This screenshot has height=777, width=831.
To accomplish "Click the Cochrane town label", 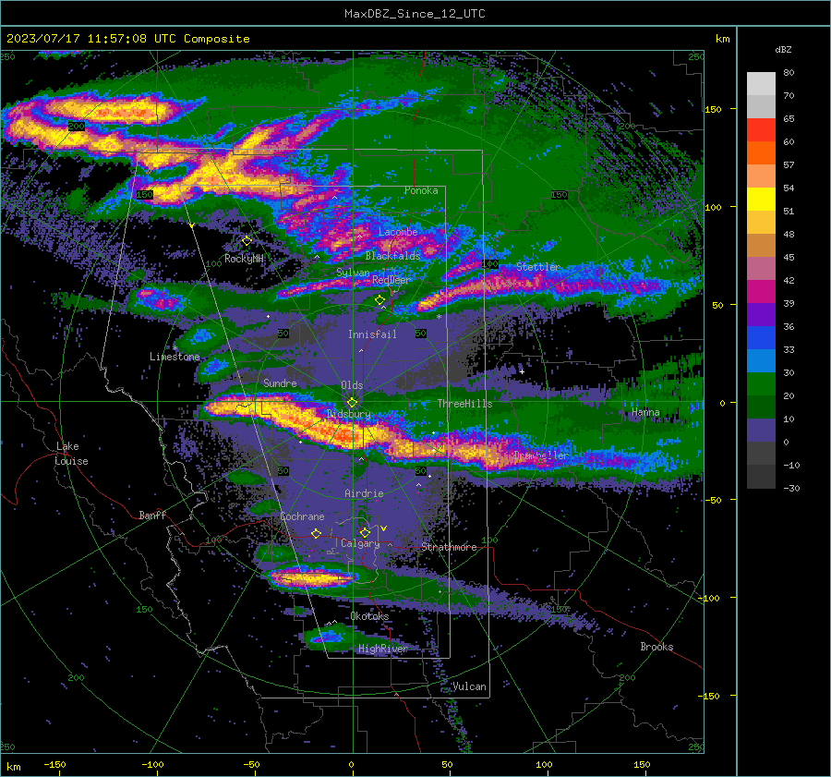I will click(302, 516).
